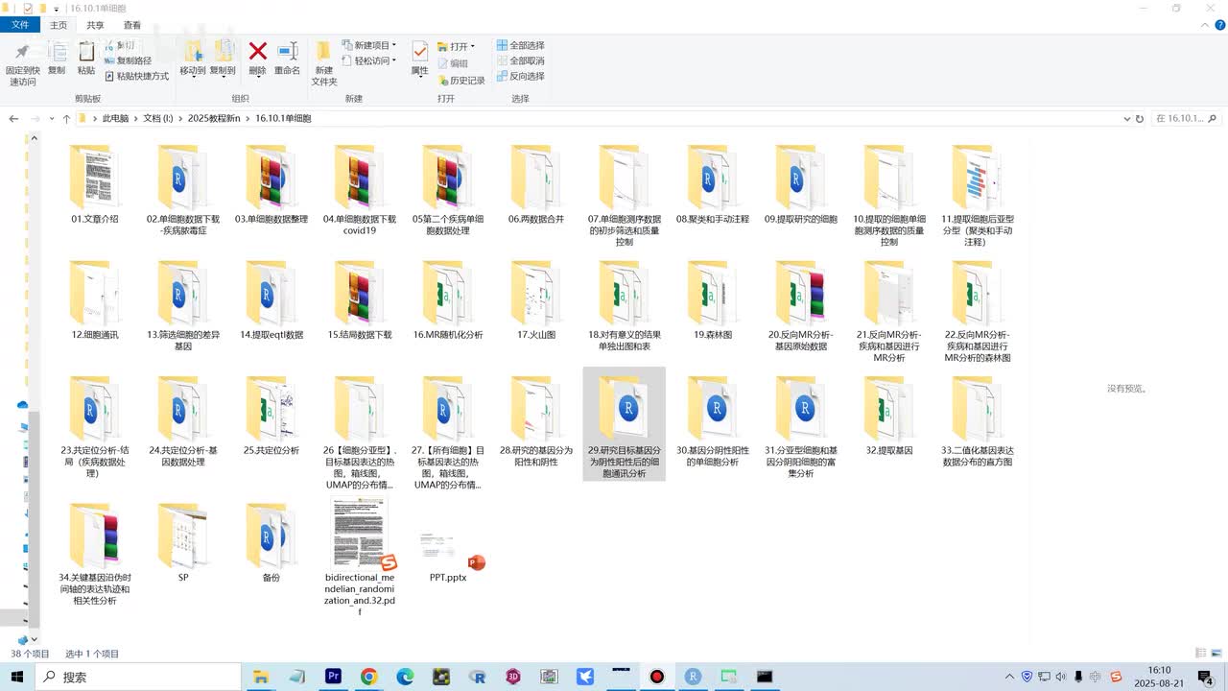Select the 12.细胞通讯 folder

click(x=95, y=300)
